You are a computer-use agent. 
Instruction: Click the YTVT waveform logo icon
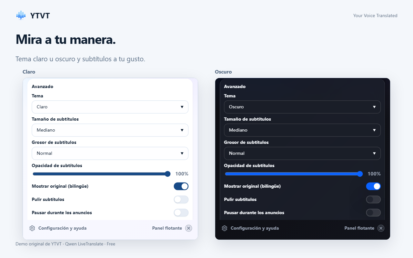click(x=21, y=15)
